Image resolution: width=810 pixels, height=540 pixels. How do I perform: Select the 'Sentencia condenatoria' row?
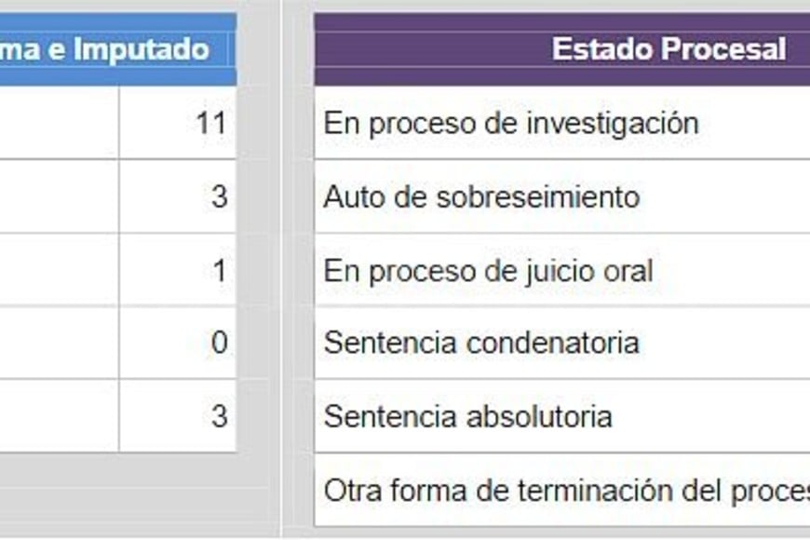point(481,343)
